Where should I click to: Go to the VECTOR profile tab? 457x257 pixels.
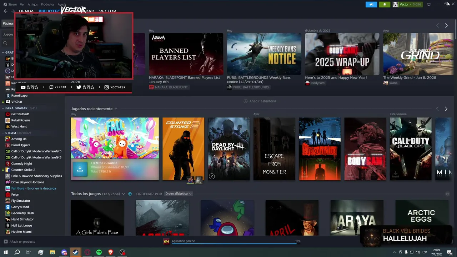click(x=107, y=11)
